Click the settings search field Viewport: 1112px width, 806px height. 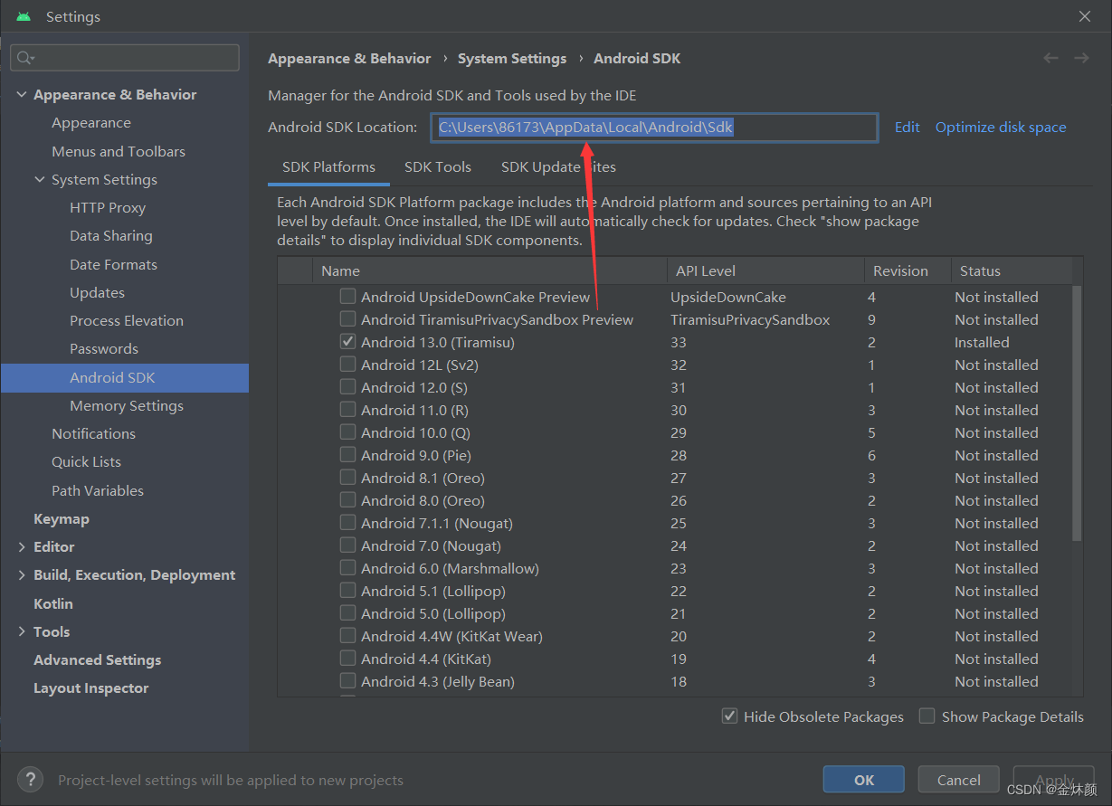click(x=125, y=58)
